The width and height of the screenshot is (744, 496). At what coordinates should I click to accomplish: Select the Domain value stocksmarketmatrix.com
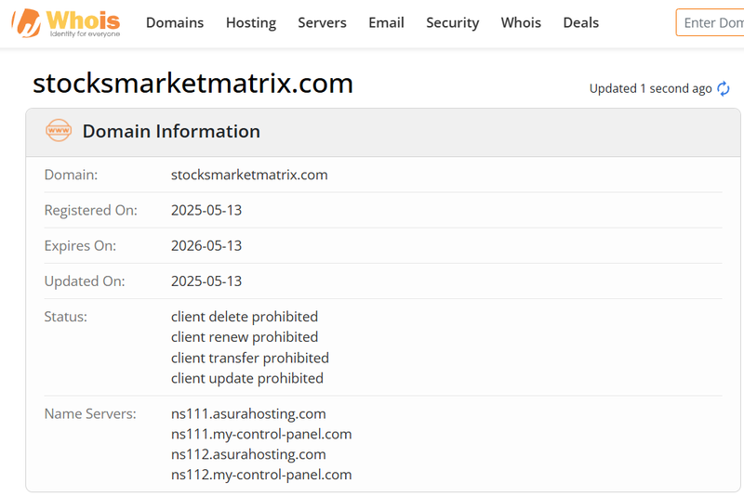pyautogui.click(x=249, y=175)
